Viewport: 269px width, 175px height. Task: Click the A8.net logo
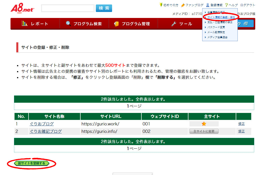click(22, 8)
